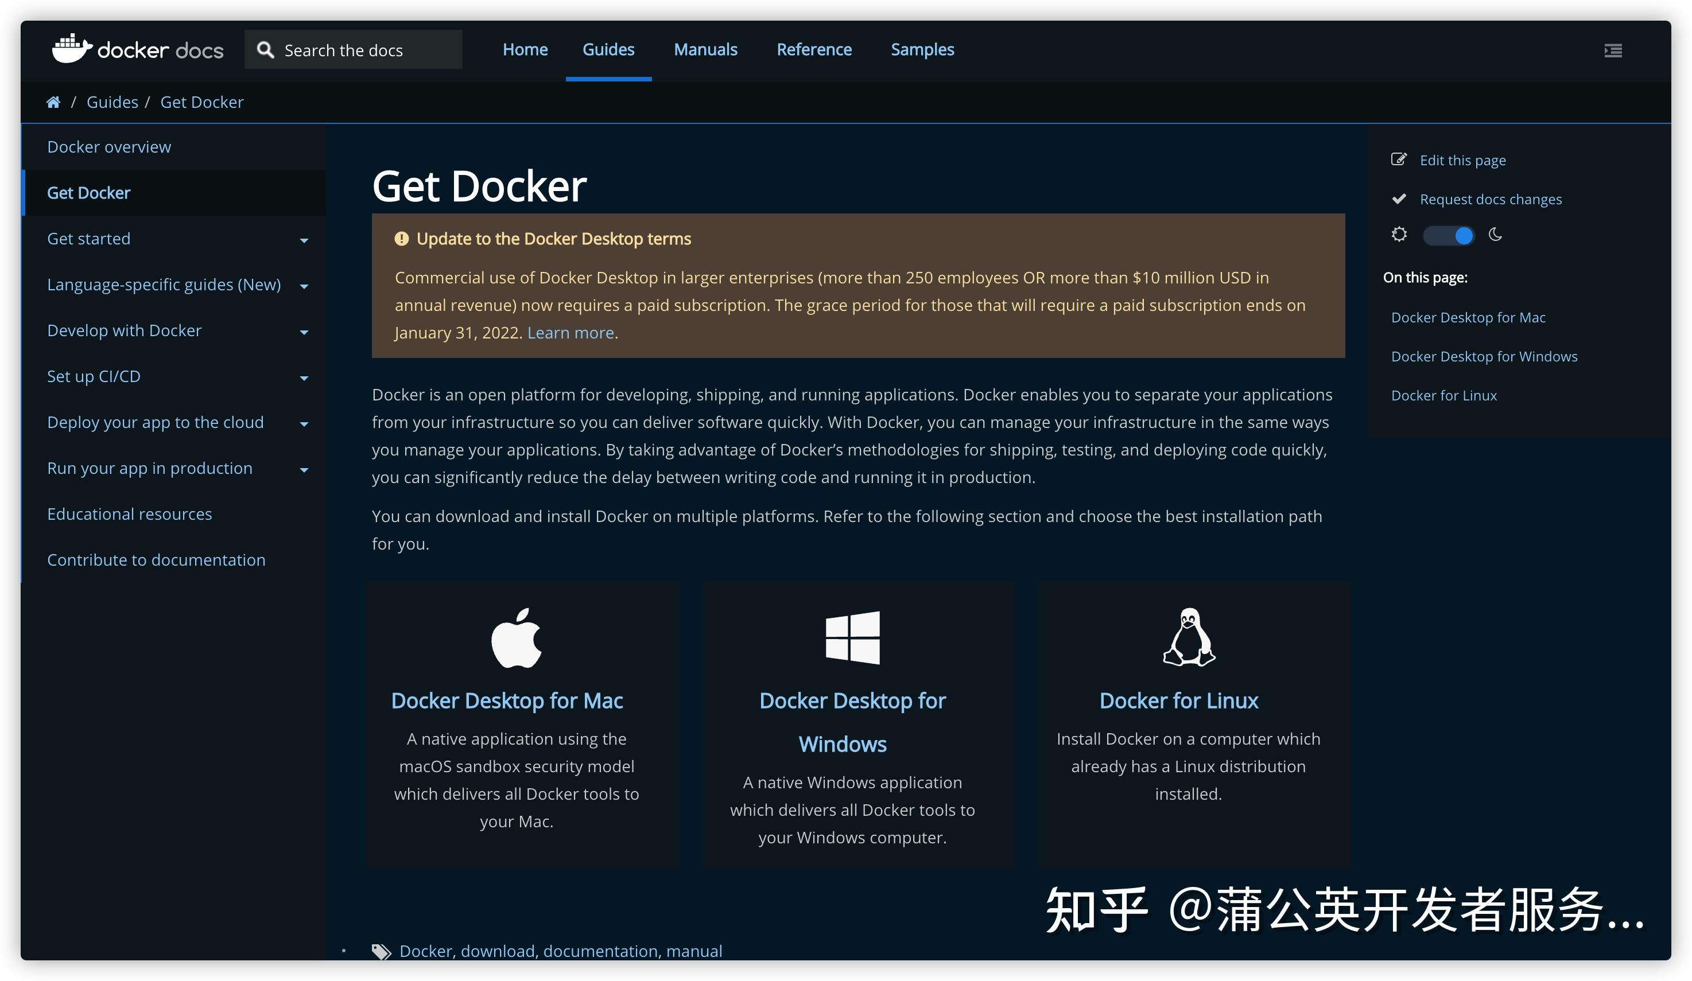This screenshot has width=1692, height=981.
Task: Click the sun light-mode icon
Action: click(1399, 235)
